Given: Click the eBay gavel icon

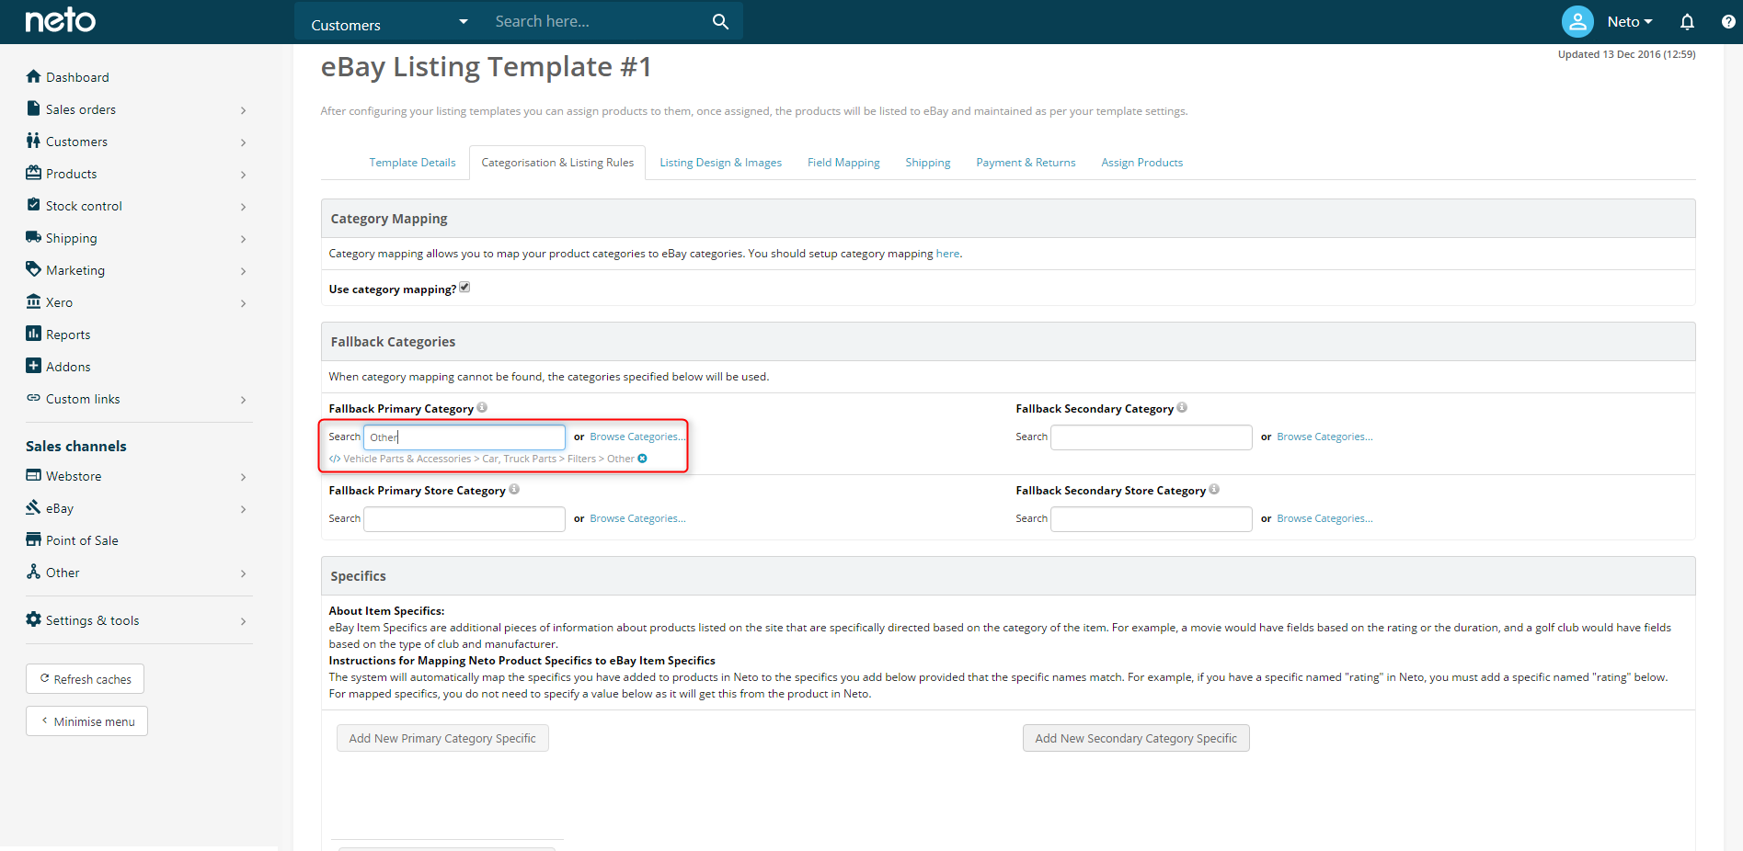Looking at the screenshot, I should click(33, 507).
